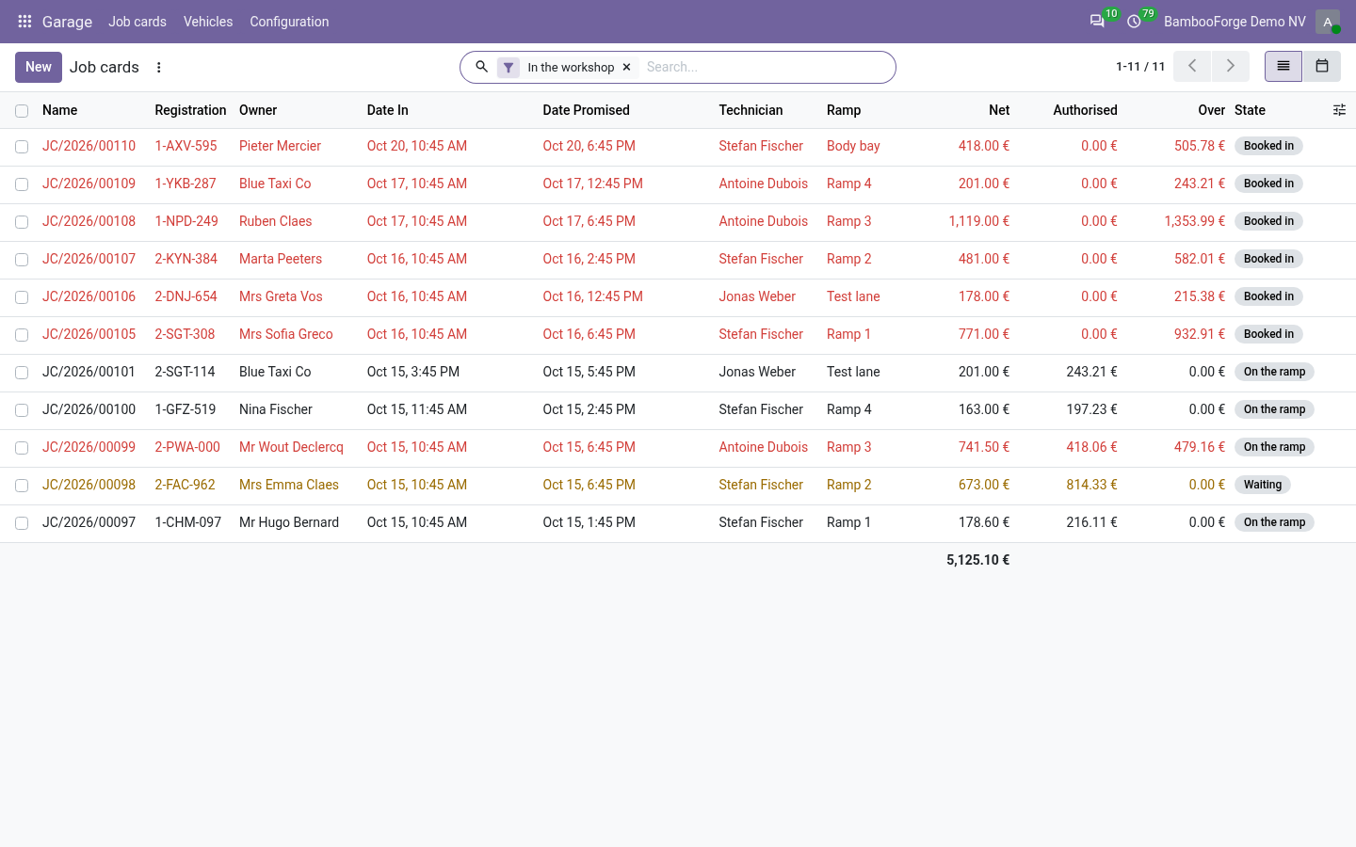
Task: Sort by the Owner column header
Action: pyautogui.click(x=258, y=110)
